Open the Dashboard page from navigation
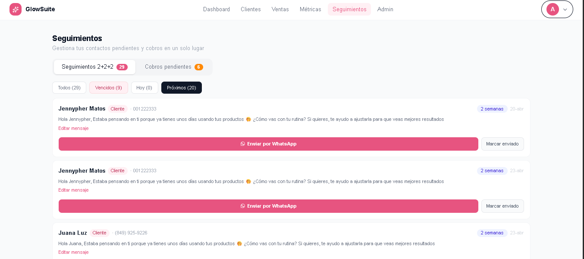584x259 pixels. (x=217, y=9)
